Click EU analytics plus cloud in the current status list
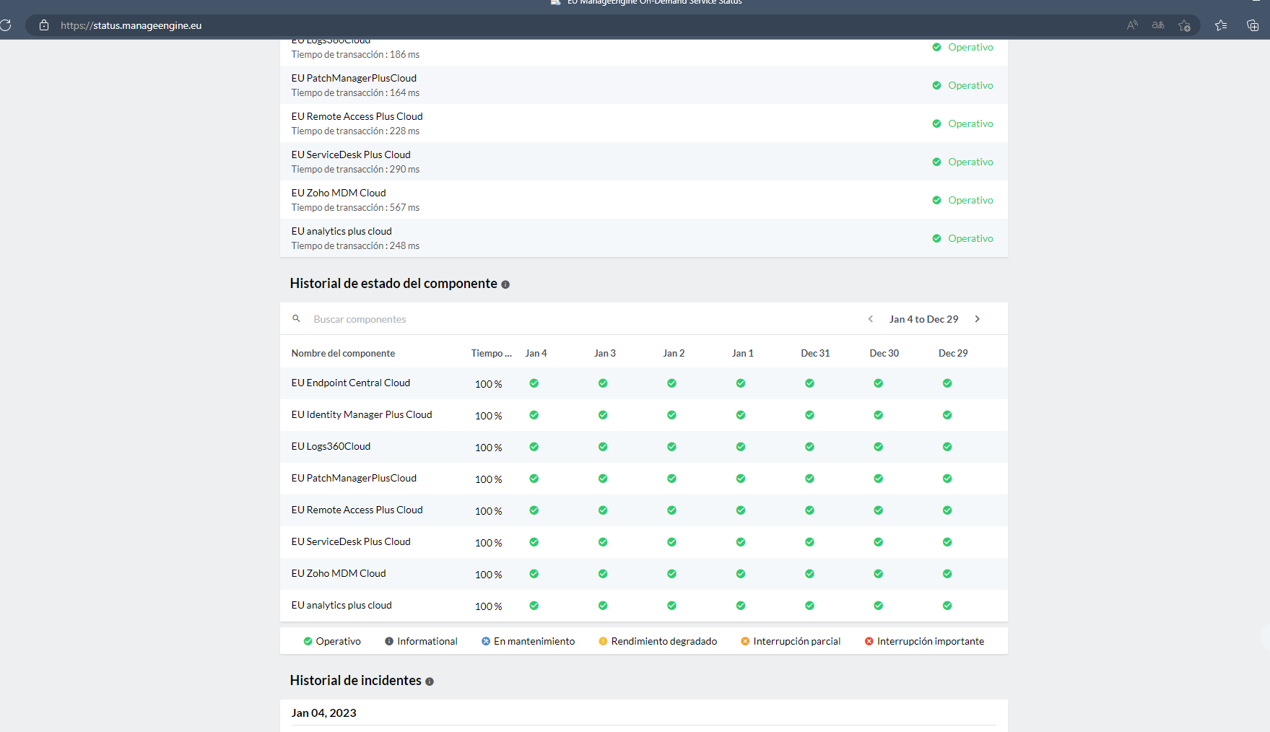Screen dimensions: 1270x732 (342, 231)
